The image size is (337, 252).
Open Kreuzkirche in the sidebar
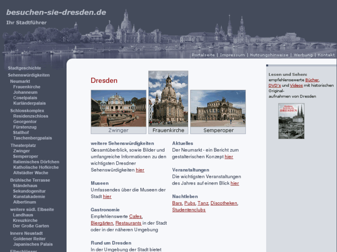pos(25,221)
